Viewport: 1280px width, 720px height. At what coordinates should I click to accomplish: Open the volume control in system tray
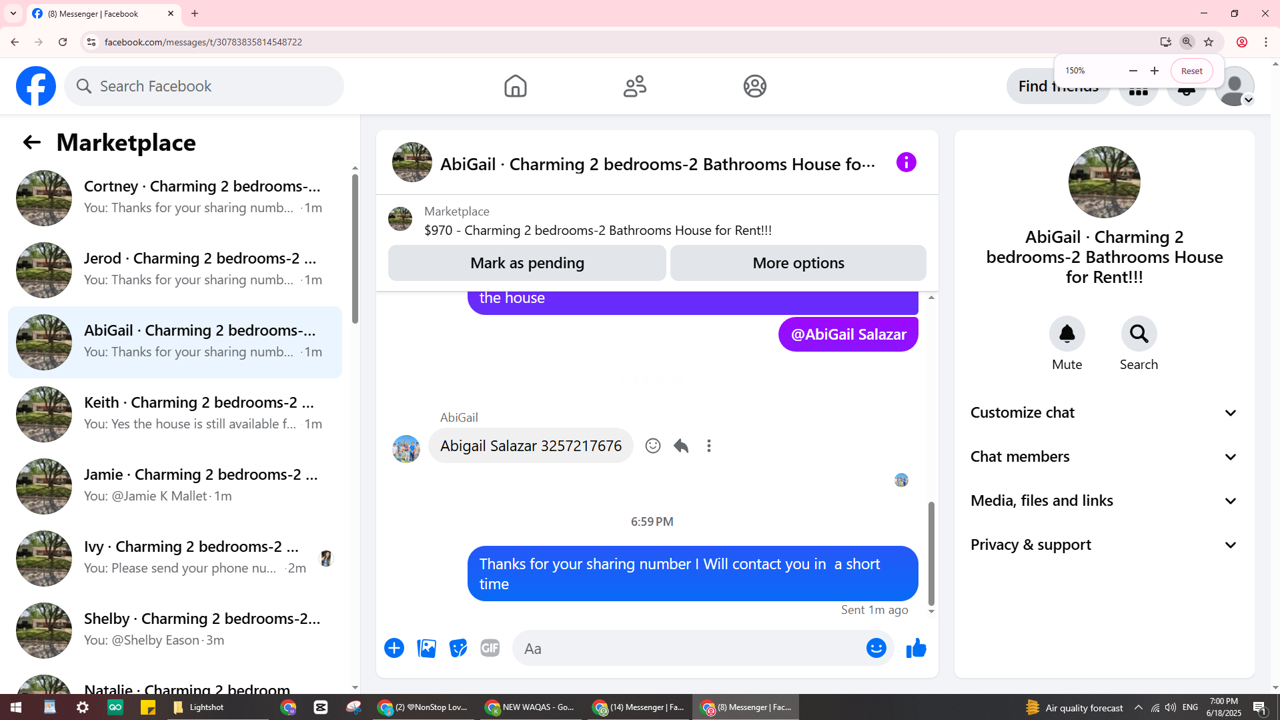point(1171,707)
